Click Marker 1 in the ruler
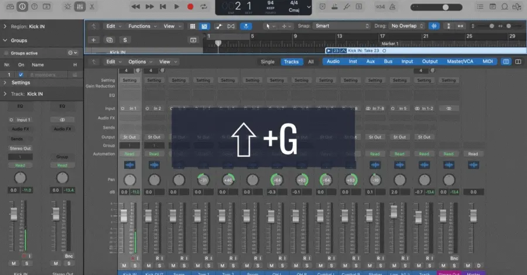 pyautogui.click(x=390, y=44)
